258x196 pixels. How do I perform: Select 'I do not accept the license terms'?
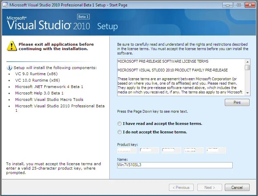(x=119, y=132)
